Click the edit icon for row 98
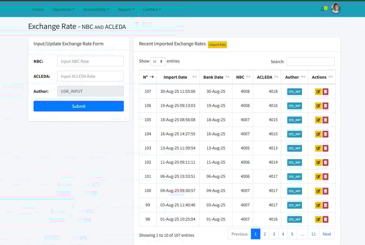The image size is (365, 245). 318,219
